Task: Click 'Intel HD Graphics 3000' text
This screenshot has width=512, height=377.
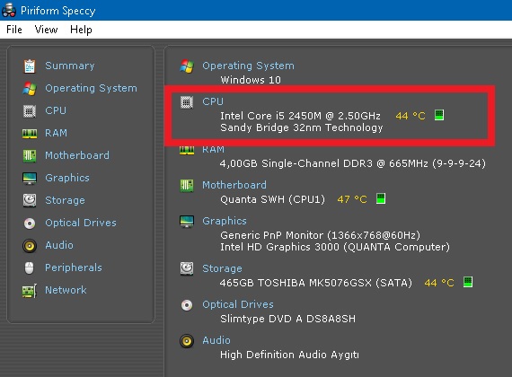Action: click(280, 247)
